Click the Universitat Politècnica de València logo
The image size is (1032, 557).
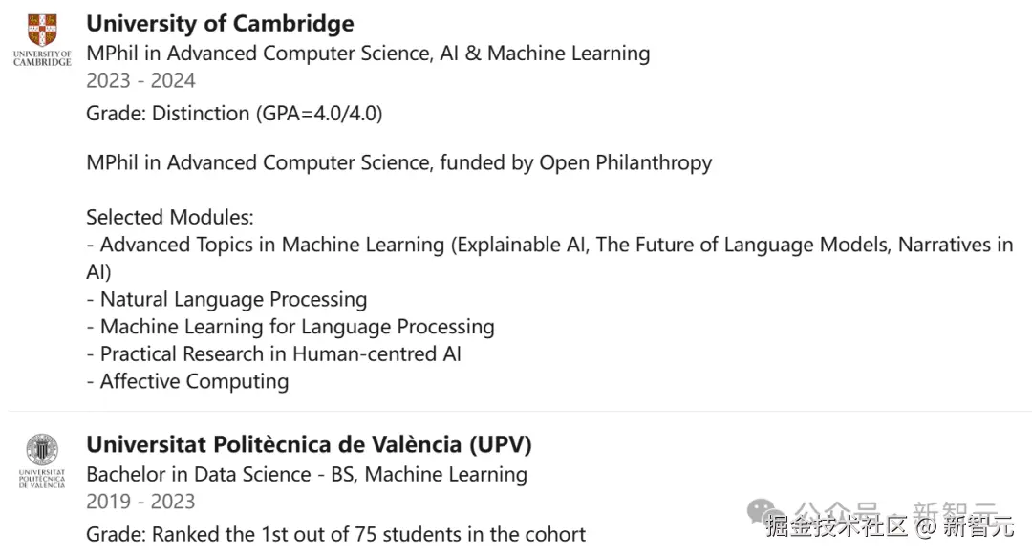pyautogui.click(x=42, y=451)
